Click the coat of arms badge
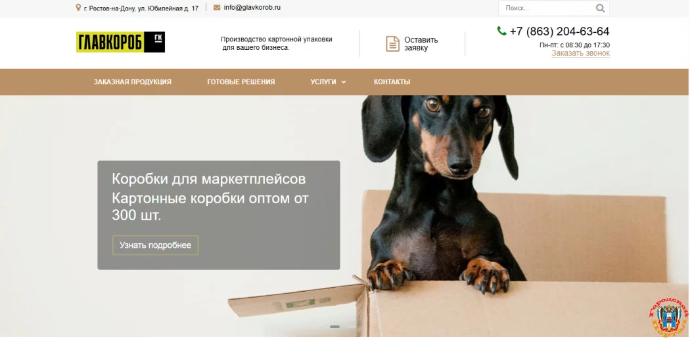Image resolution: width=690 pixels, height=339 pixels. coord(668,317)
